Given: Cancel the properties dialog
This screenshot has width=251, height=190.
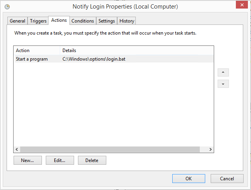Looking at the screenshot, I should (x=227, y=179).
